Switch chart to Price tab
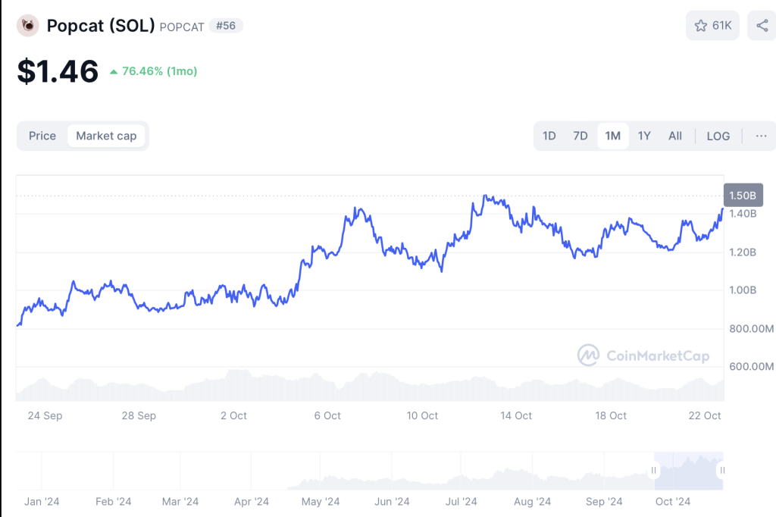Screen dimensions: 776x517 click(x=42, y=136)
